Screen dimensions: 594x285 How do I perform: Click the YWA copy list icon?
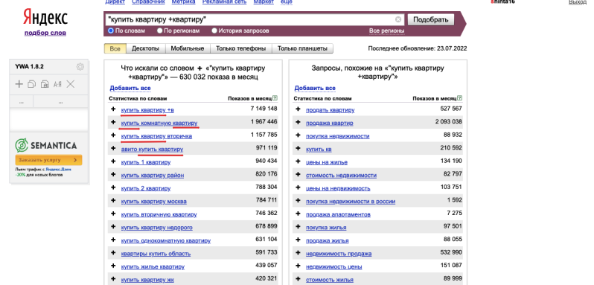click(32, 84)
